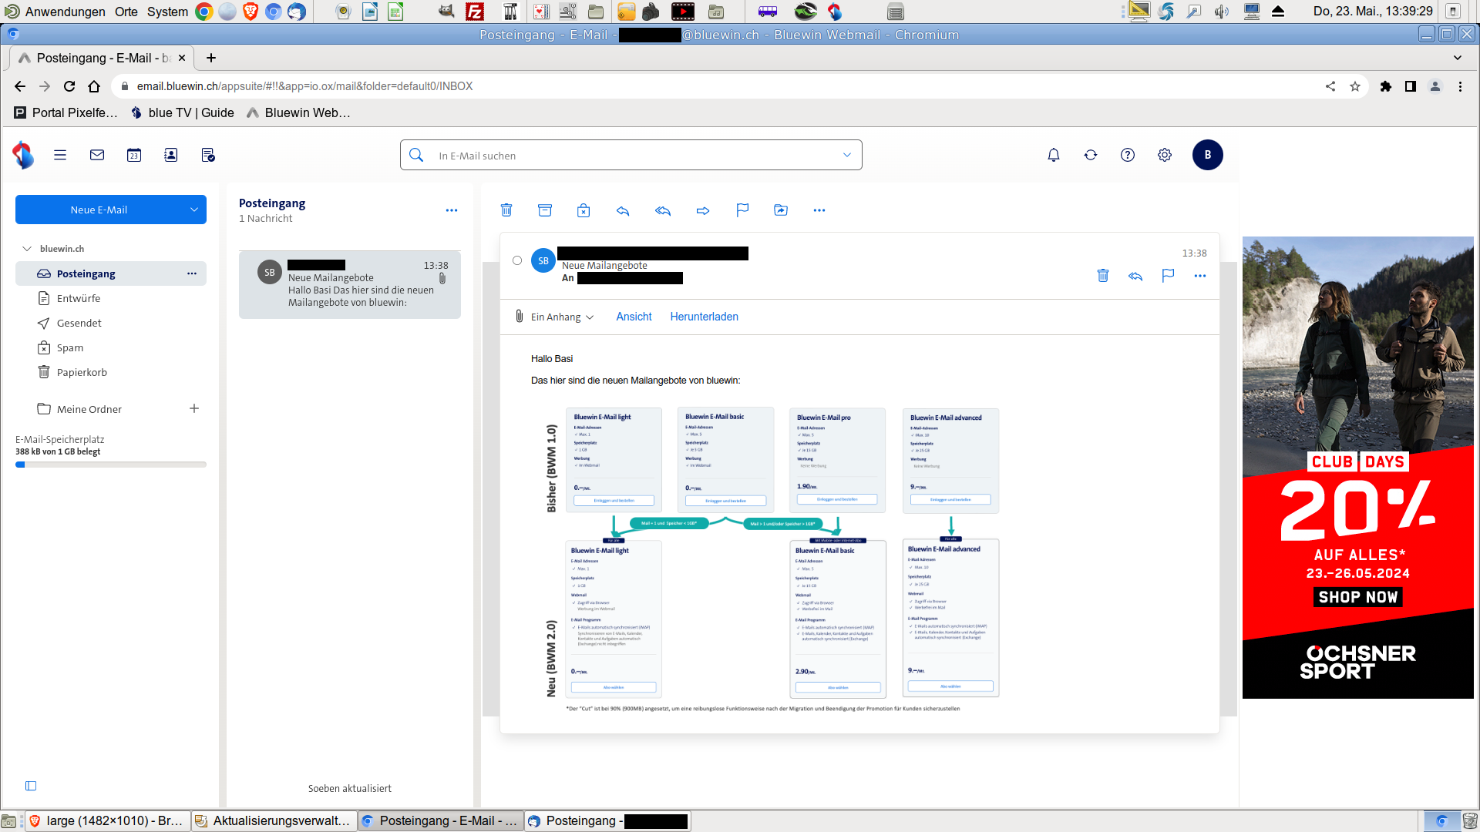Collapse the bluewin.ch folder tree
The width and height of the screenshot is (1480, 832).
pyautogui.click(x=27, y=249)
